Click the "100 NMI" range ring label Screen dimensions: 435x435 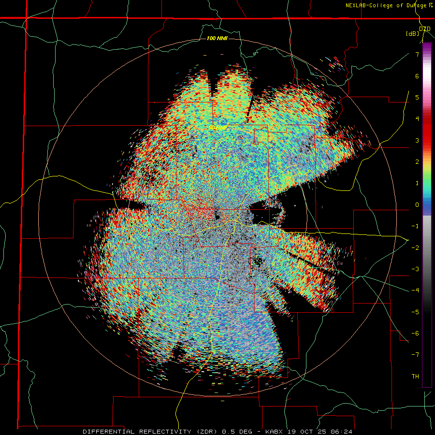[217, 38]
